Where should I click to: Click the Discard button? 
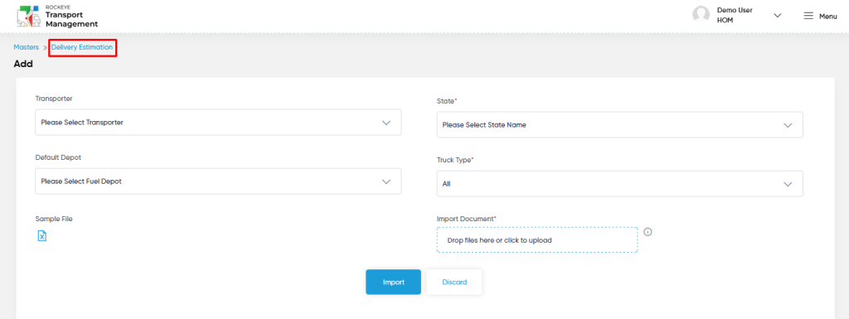[x=454, y=283]
